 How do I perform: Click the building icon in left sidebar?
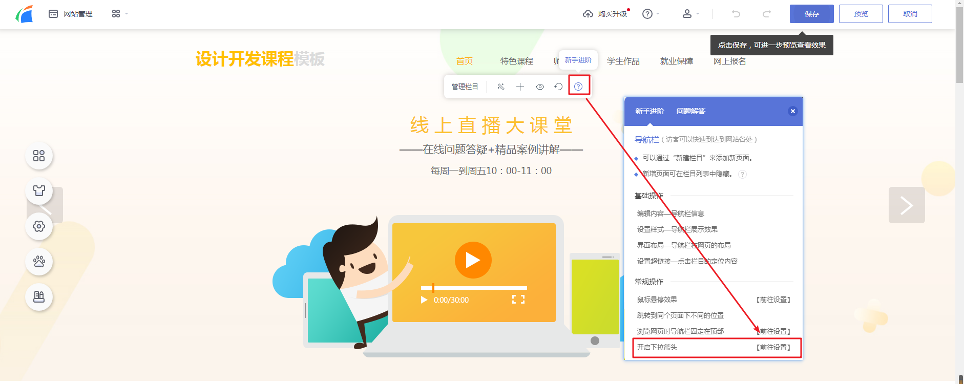39,297
